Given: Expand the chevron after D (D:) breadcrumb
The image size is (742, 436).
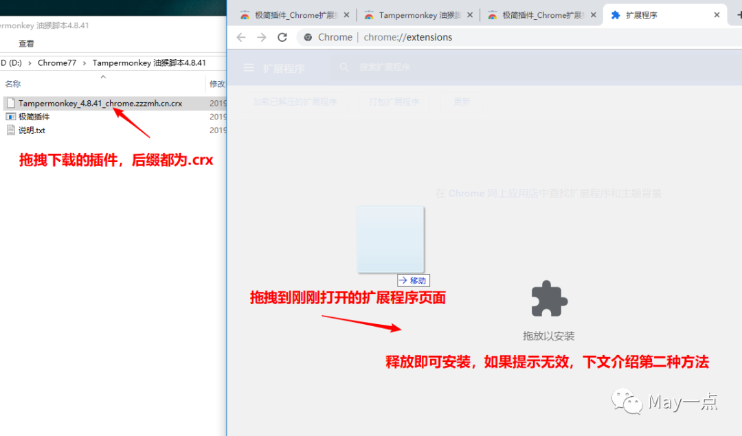Looking at the screenshot, I should coord(30,63).
